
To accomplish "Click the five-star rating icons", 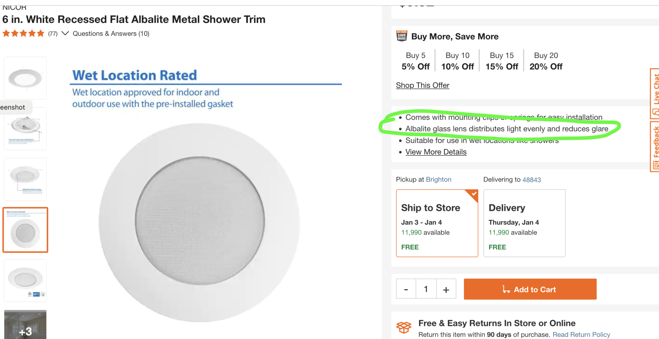I will pyautogui.click(x=23, y=34).
